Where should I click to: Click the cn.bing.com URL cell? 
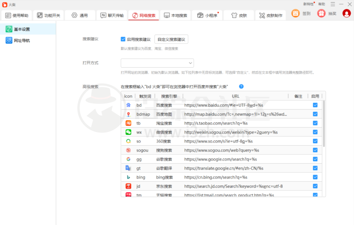(216, 177)
